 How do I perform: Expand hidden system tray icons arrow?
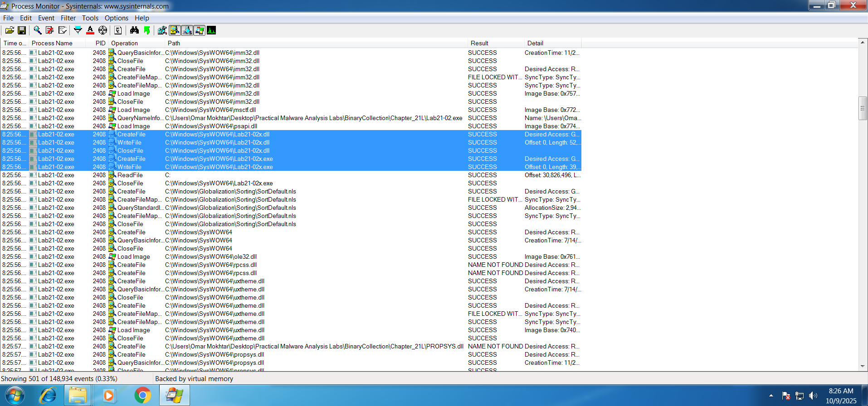[771, 396]
